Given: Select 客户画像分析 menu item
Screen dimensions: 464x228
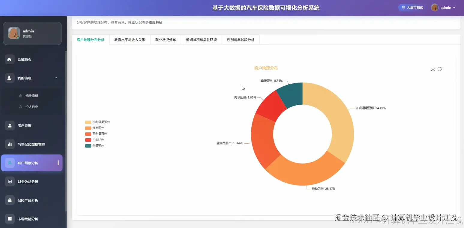Looking at the screenshot, I should pyautogui.click(x=32, y=163).
